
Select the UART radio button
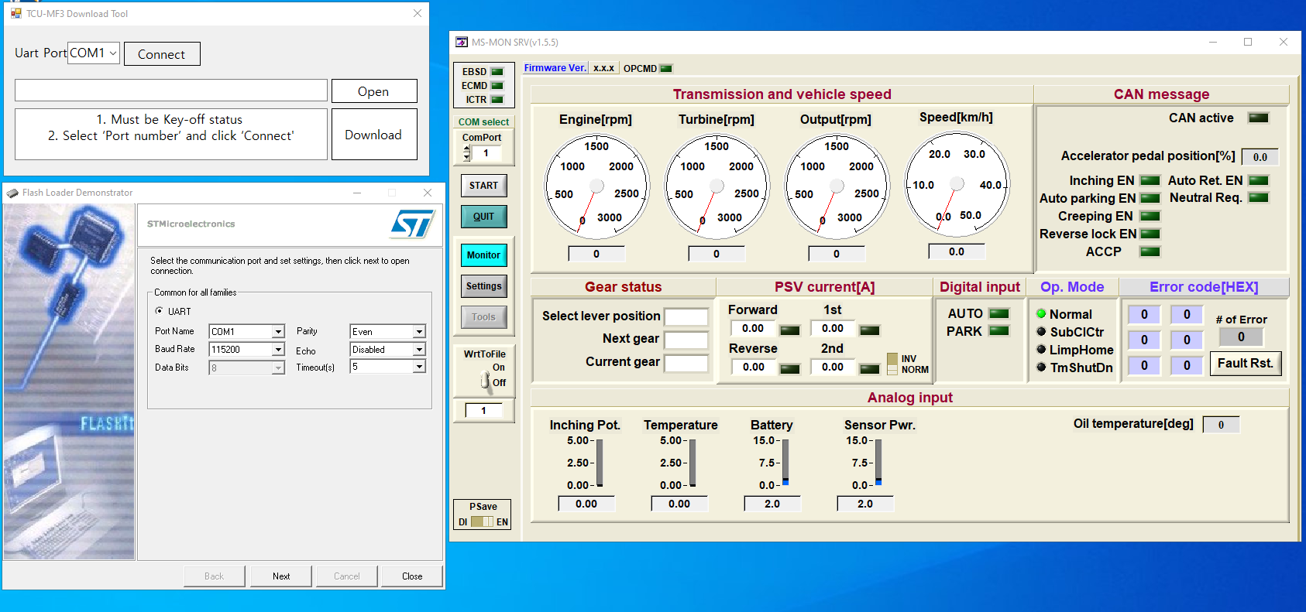click(x=160, y=311)
